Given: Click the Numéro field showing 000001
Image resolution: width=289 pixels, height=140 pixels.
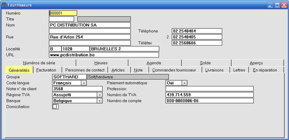Looking at the screenshot, I should click(x=63, y=13).
